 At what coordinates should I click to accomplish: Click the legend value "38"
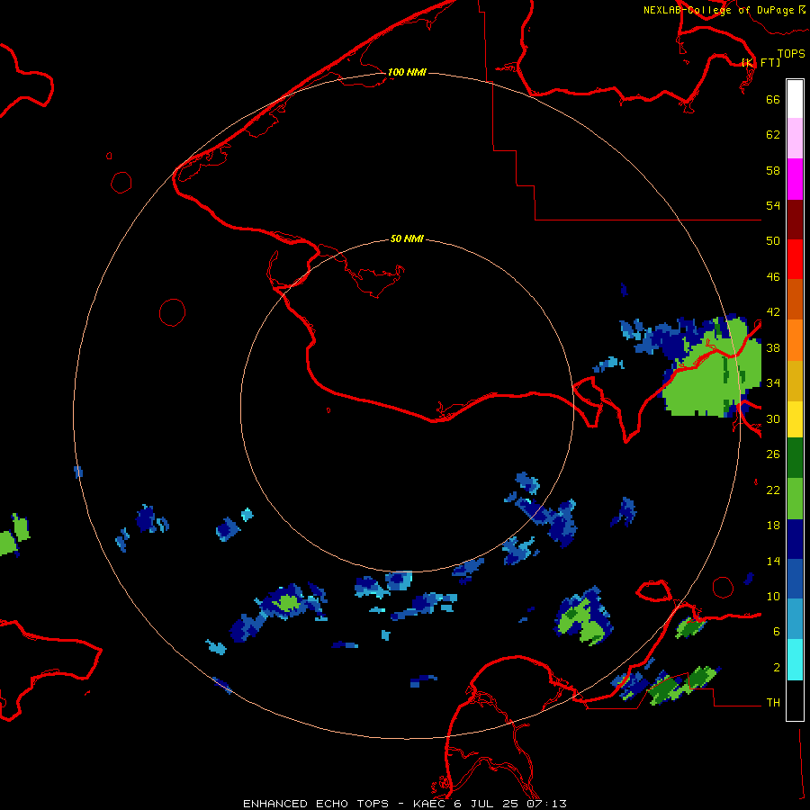tap(773, 348)
